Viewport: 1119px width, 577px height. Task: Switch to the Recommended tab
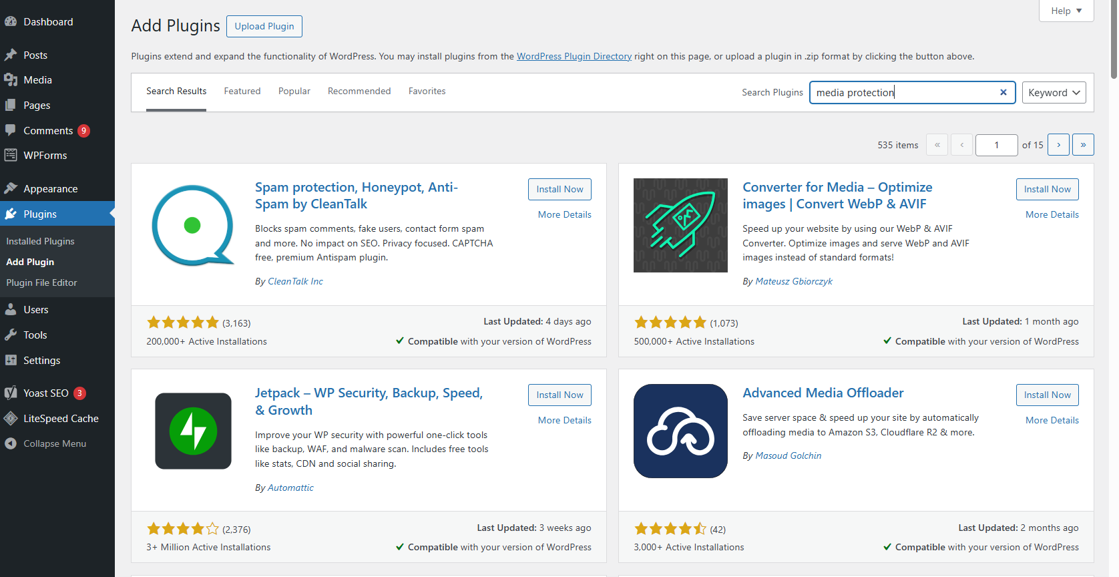(x=359, y=91)
